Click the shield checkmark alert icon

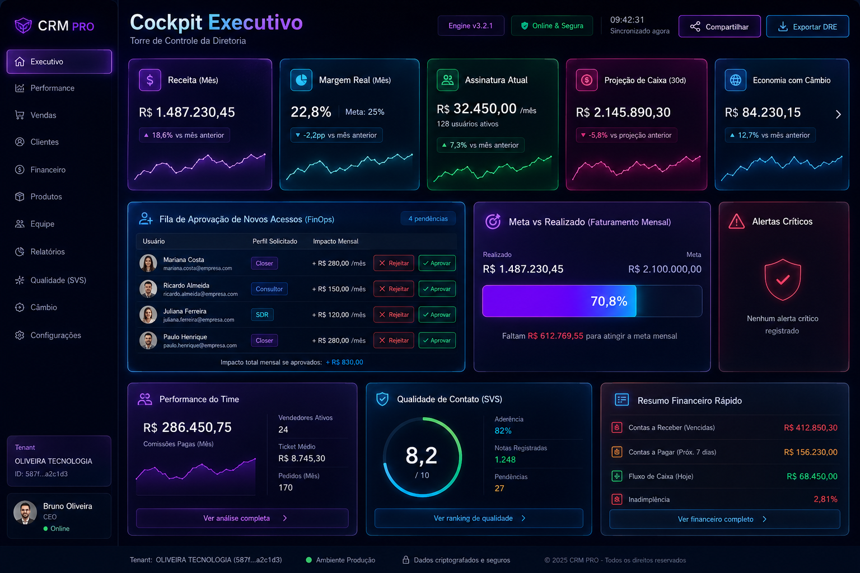[x=783, y=280]
